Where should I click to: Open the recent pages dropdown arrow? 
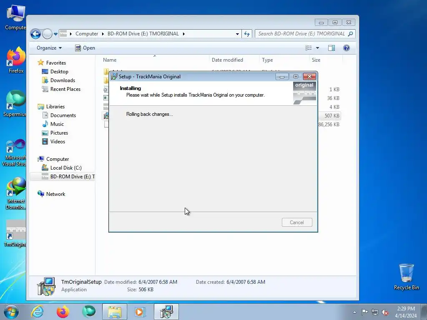coord(55,34)
